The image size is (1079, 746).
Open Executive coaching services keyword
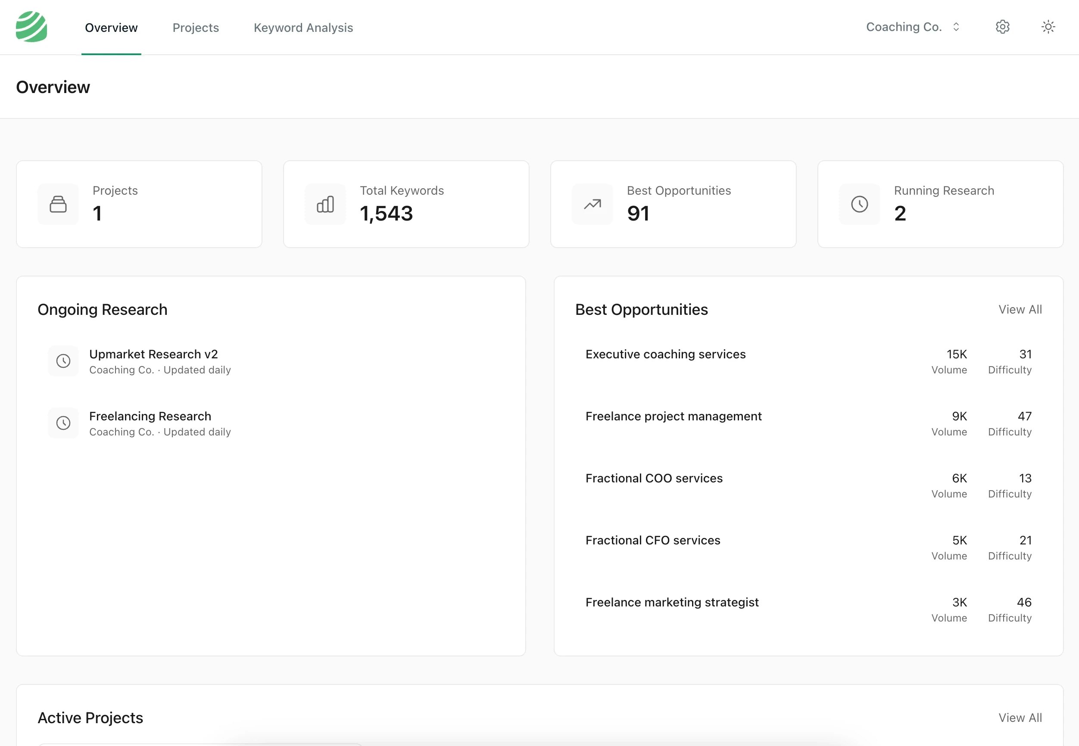[665, 354]
